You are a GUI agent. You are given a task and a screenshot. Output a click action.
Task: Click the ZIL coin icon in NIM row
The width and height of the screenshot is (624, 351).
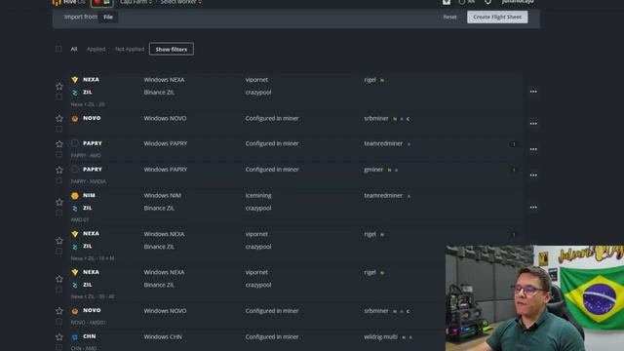(75, 208)
